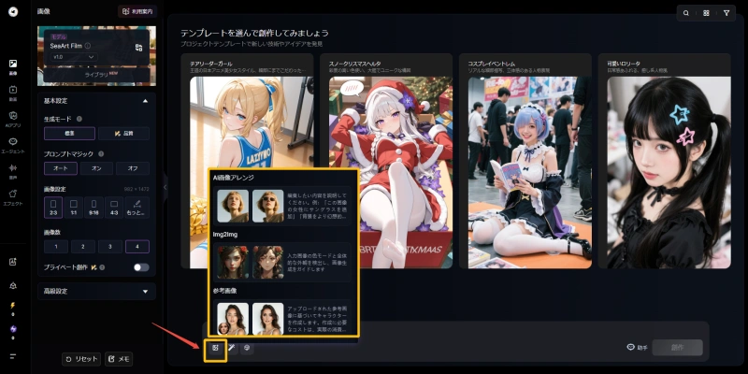Click the 画像 panel heading text
Image resolution: width=748 pixels, height=374 pixels.
[x=43, y=11]
